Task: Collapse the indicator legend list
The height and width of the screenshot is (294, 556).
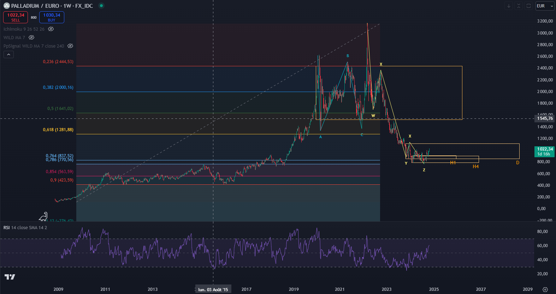Action: [8, 54]
